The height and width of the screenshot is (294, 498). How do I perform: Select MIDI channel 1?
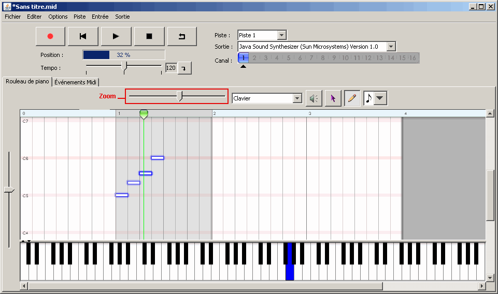pyautogui.click(x=243, y=58)
